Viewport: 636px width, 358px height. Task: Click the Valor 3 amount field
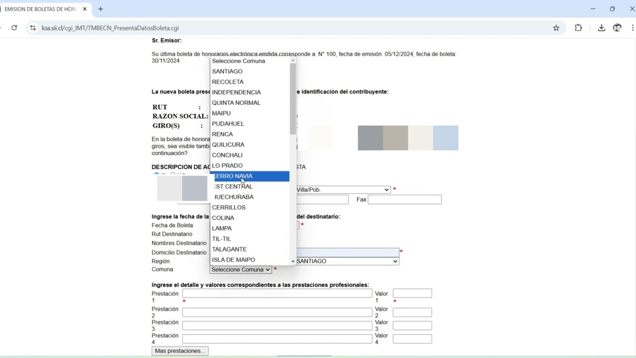coord(412,326)
